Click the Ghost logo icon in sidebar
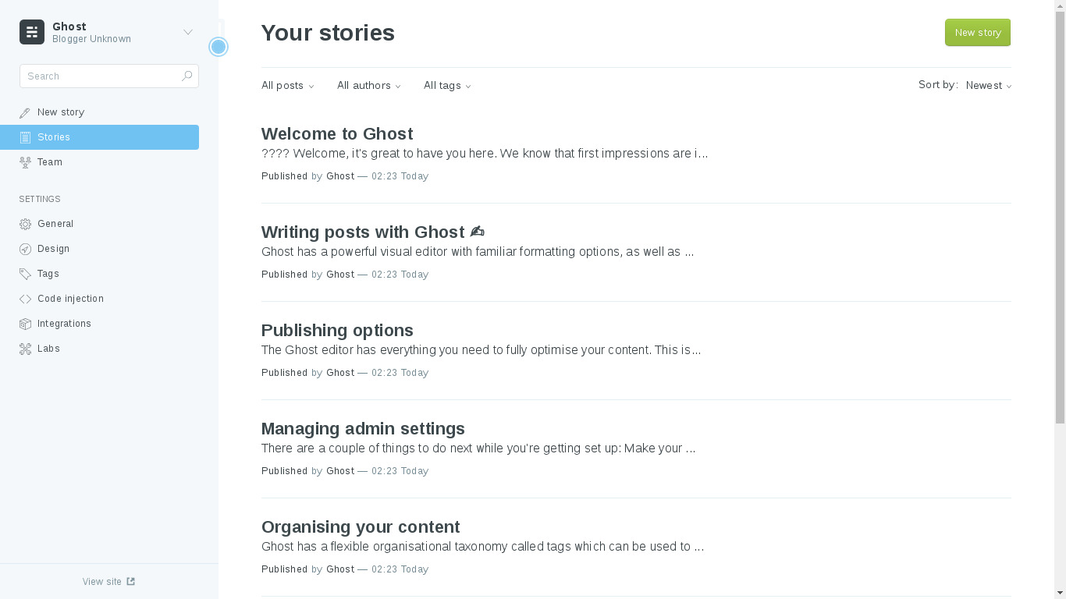1066x599 pixels. (32, 32)
